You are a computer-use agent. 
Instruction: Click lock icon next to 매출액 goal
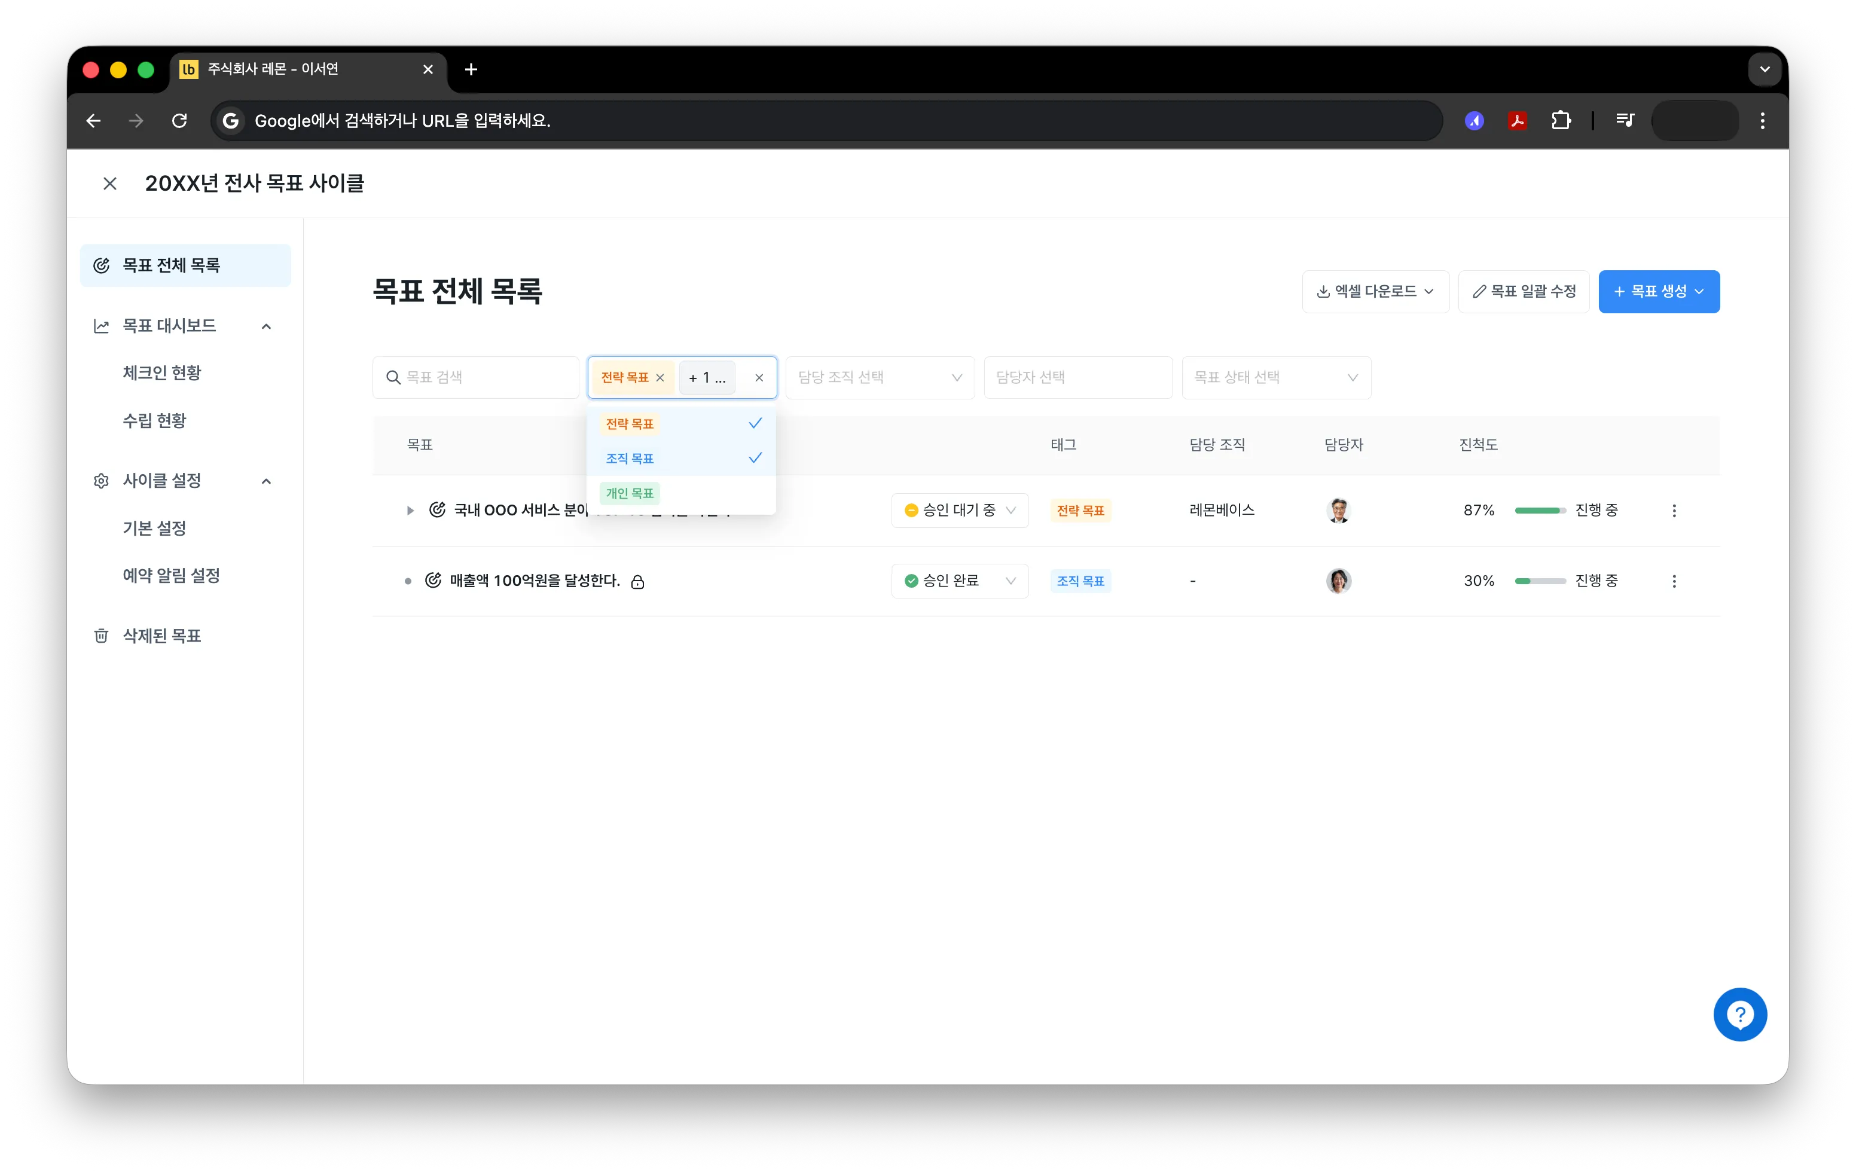tap(637, 582)
